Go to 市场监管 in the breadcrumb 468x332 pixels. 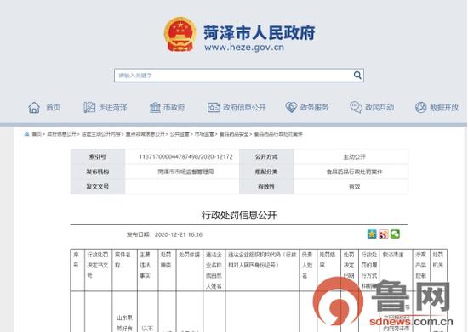pos(204,134)
